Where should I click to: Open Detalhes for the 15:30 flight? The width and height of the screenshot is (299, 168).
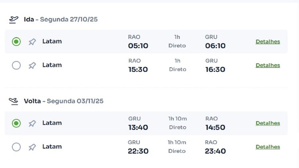click(268, 65)
